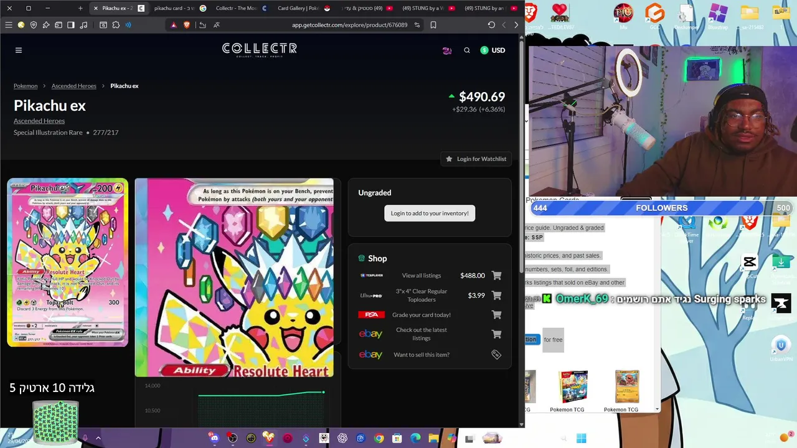This screenshot has height=448, width=797.
Task: Open Ascended Heroes breadcrumb link
Action: coord(74,86)
